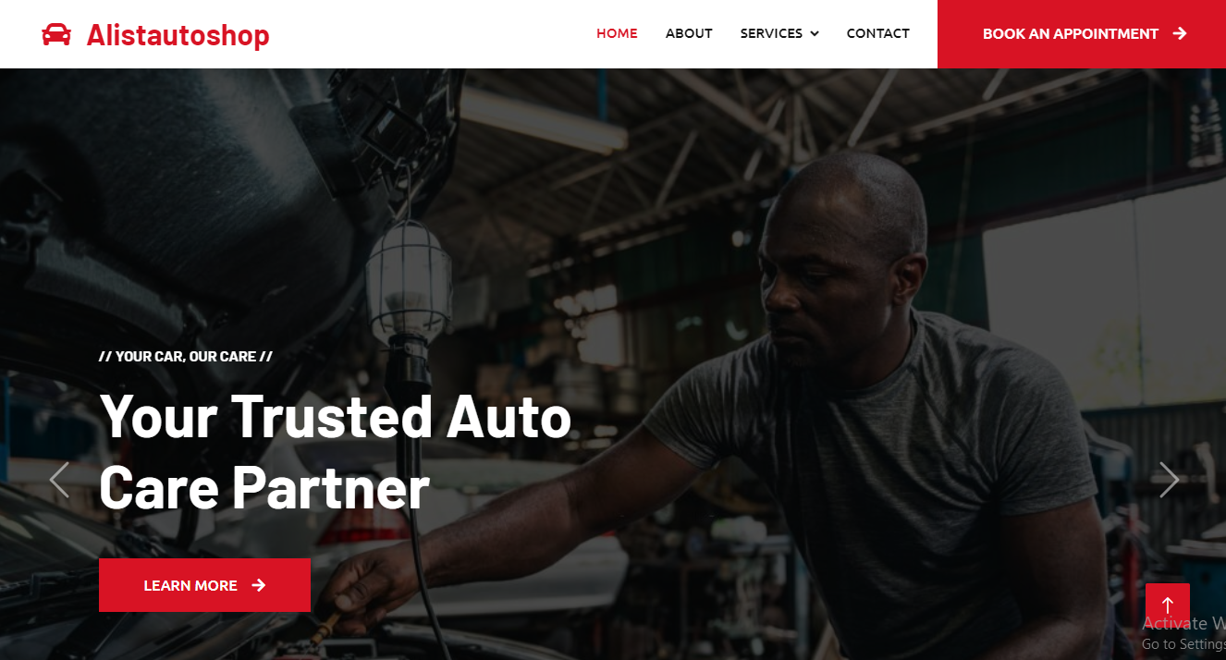1226x660 pixels.
Task: Select the HOME menu item
Action: coord(617,33)
